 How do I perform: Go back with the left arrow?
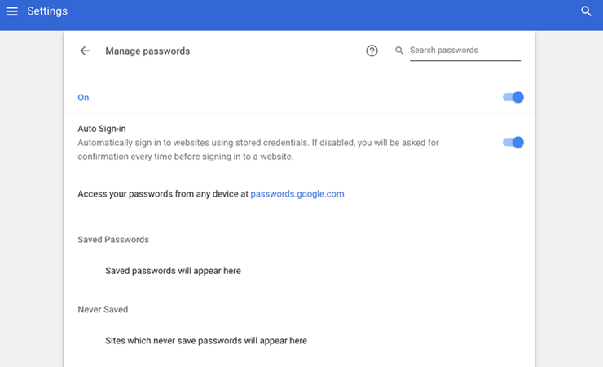[x=85, y=51]
